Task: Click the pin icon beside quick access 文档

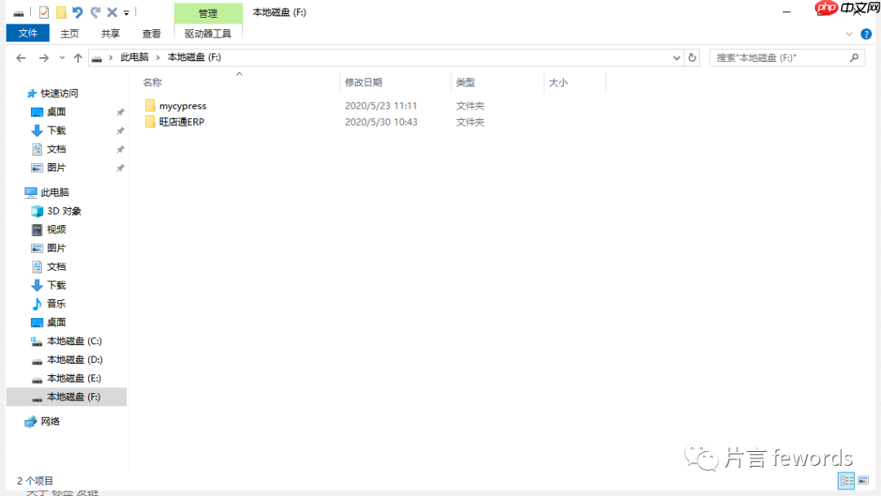Action: pyautogui.click(x=120, y=149)
